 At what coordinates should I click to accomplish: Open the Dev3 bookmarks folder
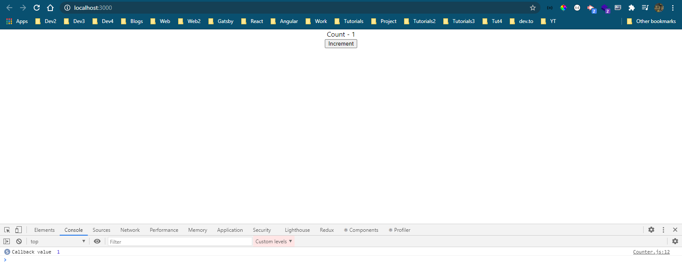[75, 21]
